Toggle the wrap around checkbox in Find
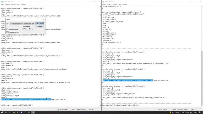This screenshot has height=114, width=203. [x=7, y=32]
